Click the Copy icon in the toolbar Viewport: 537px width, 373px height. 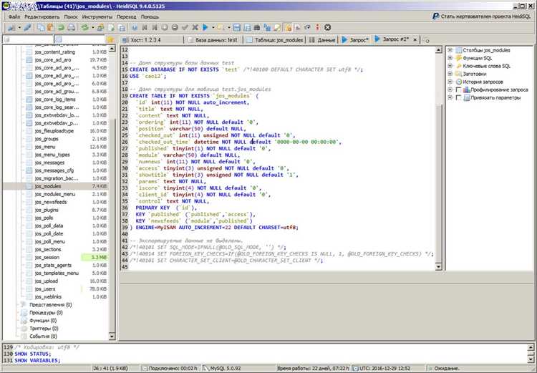tap(41, 28)
